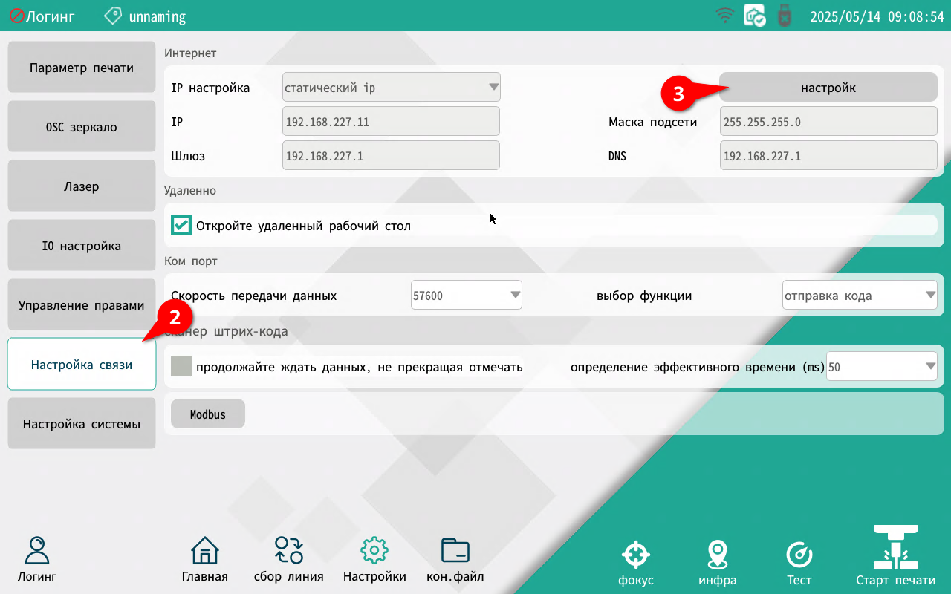
Task: Open the Скорость передачи данных dropdown
Action: pos(467,296)
